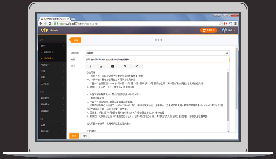Open the Opera extension icon
This screenshot has width=276, height=159.
[x=225, y=24]
